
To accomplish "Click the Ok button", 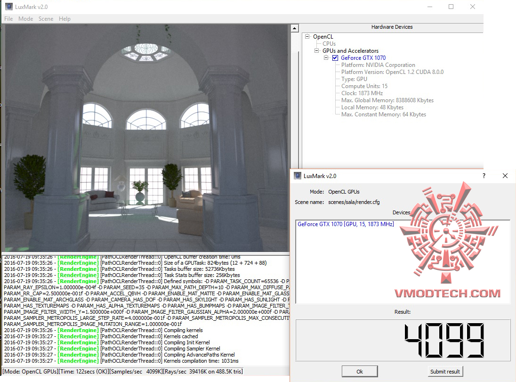I will pyautogui.click(x=360, y=372).
